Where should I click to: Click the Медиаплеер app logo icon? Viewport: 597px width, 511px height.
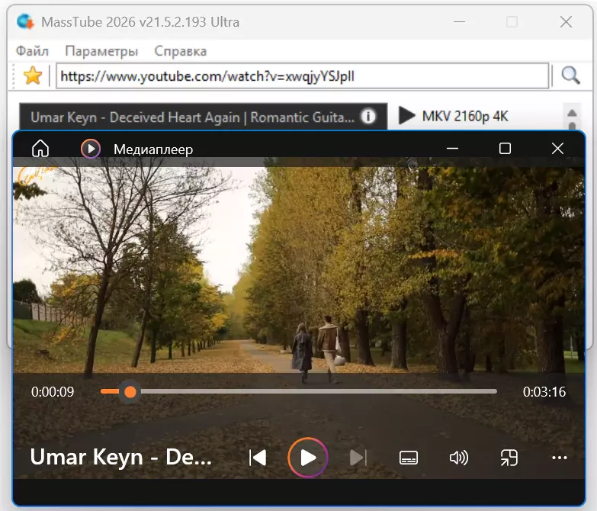[x=91, y=149]
